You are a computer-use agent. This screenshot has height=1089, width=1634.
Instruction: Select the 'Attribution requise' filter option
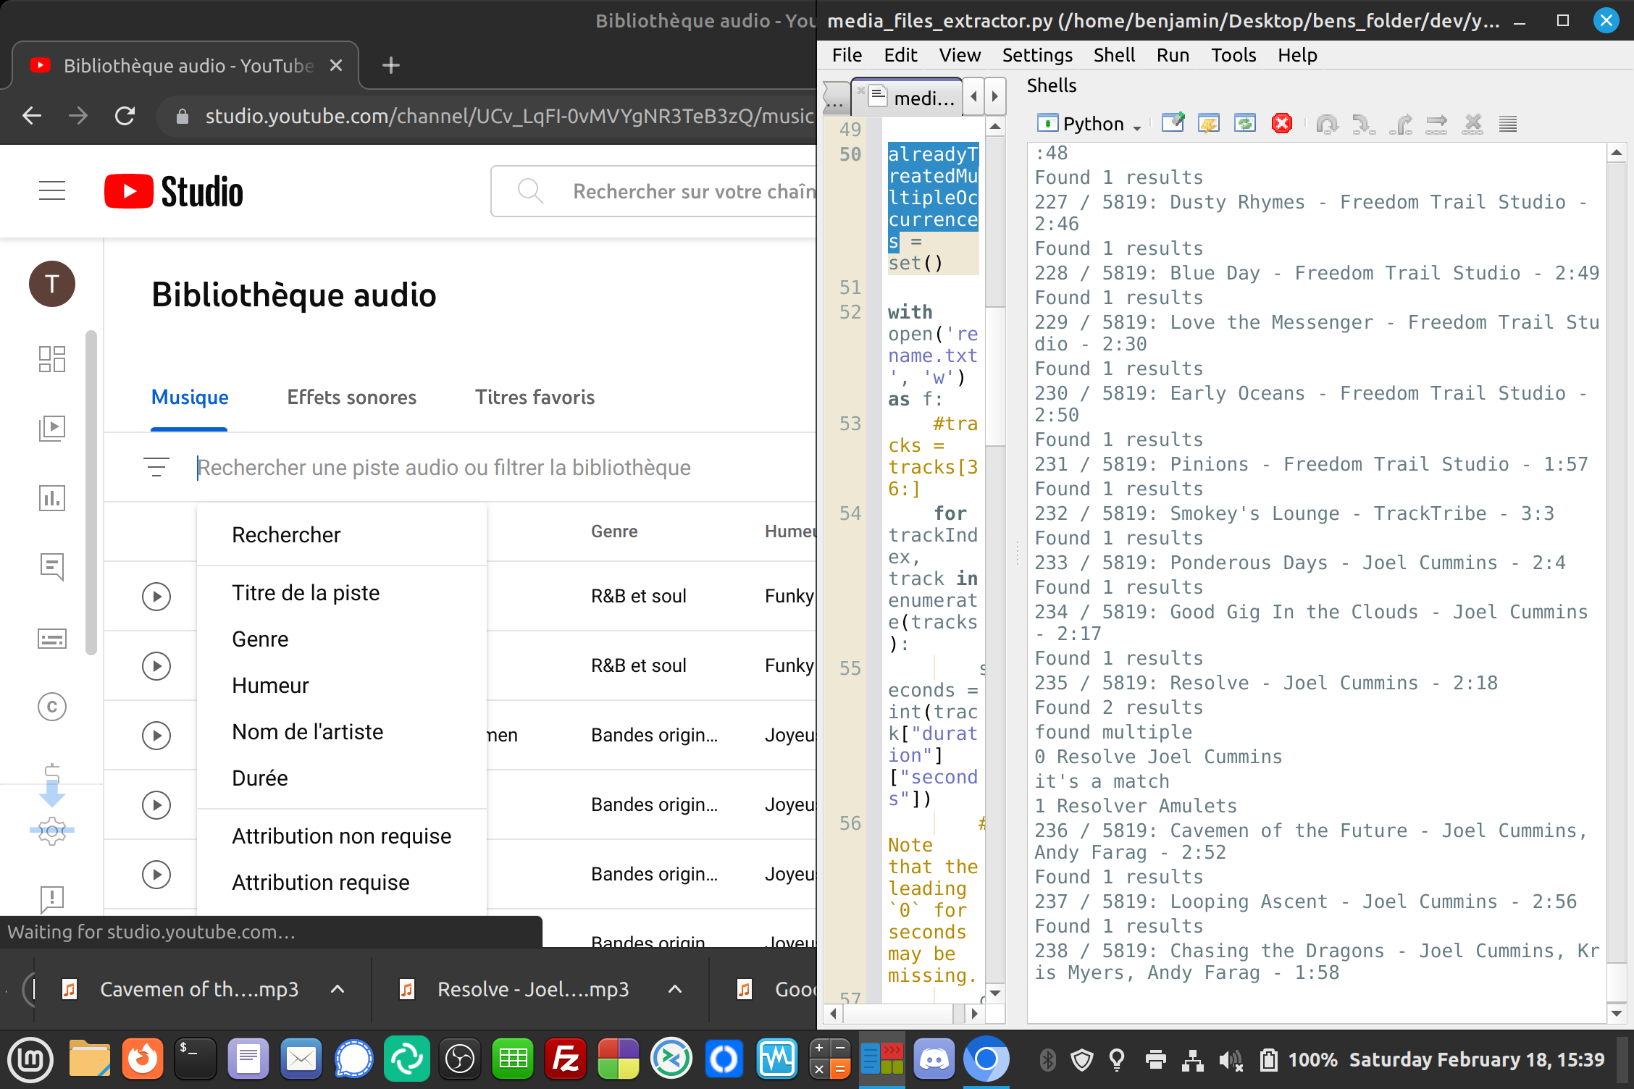pos(320,883)
